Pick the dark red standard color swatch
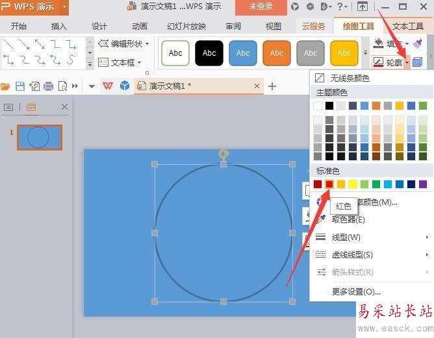The height and width of the screenshot is (338, 434). tap(318, 184)
